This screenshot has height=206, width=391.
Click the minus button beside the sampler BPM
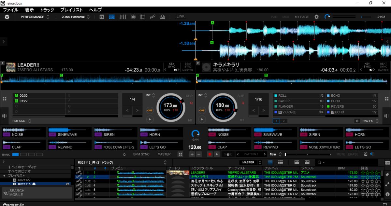(199, 154)
